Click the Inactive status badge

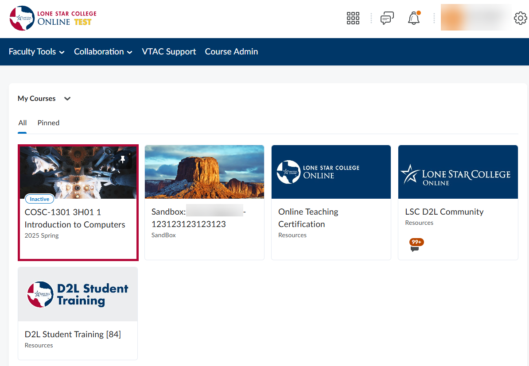(x=39, y=199)
